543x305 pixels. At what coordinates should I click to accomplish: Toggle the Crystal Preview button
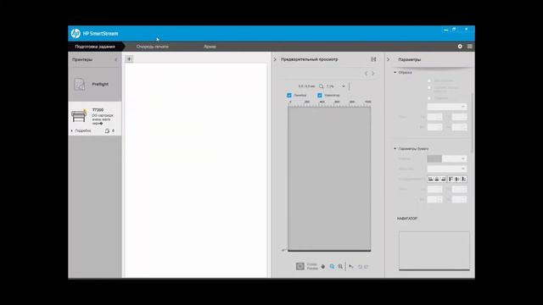299,266
